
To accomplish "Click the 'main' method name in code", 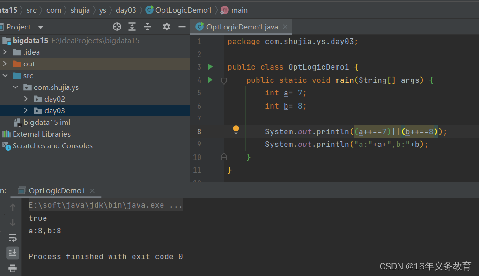I will 345,80.
